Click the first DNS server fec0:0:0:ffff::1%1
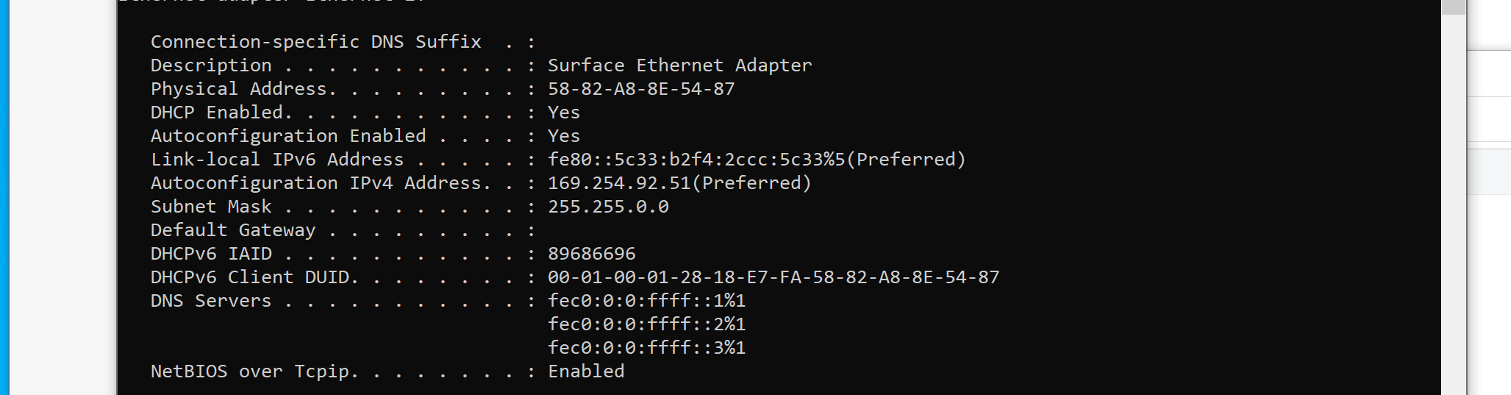This screenshot has width=1511, height=395. coord(646,301)
